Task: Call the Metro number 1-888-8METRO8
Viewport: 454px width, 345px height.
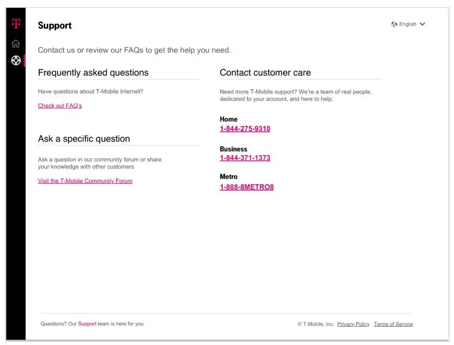Action: [247, 187]
